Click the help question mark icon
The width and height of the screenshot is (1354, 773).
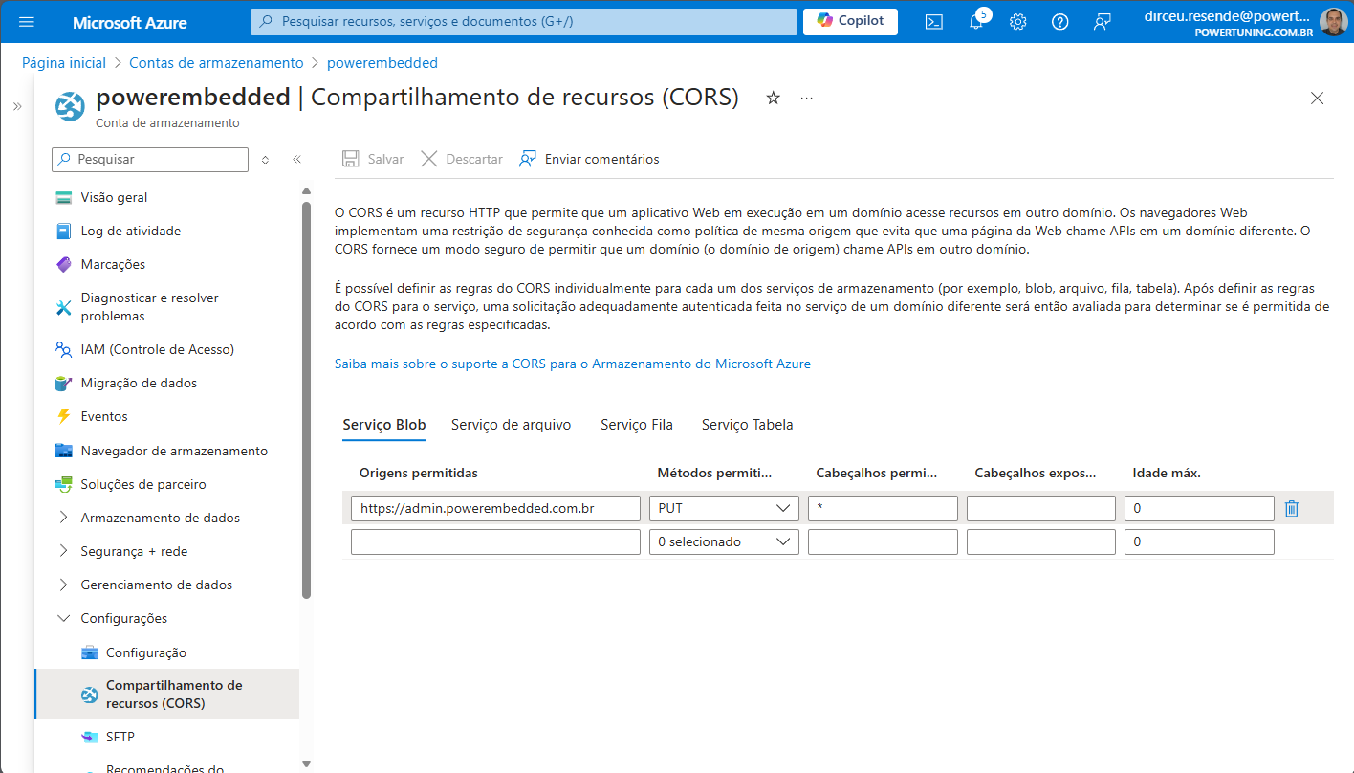coord(1059,22)
